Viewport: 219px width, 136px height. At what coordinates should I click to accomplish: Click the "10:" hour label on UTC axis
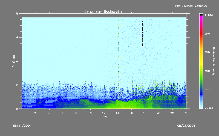(x=90, y=113)
